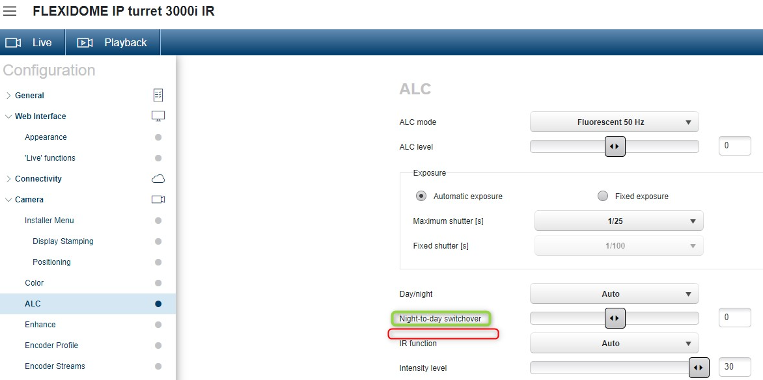Click the dot beside Encoder Profile
Viewport: 763px width, 380px height.
[158, 346]
